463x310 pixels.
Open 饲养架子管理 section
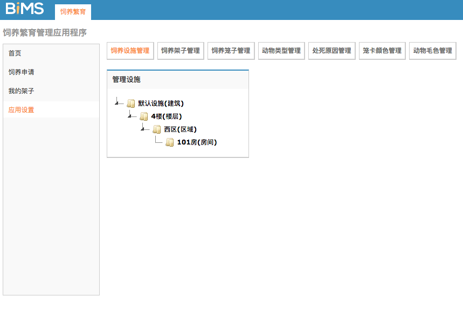click(181, 51)
